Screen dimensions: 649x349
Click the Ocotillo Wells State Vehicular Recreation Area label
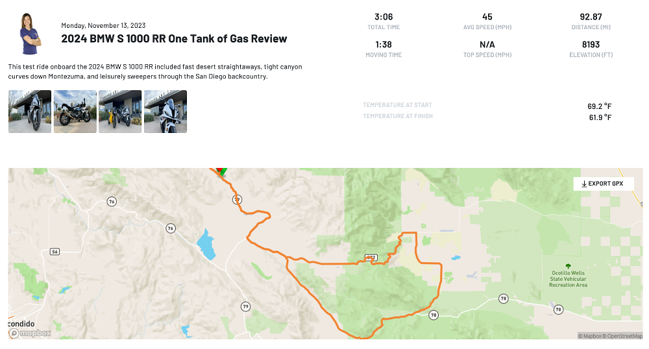tap(568, 279)
